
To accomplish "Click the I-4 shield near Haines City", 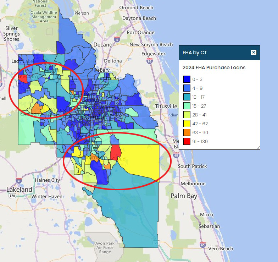I will [x=19, y=180].
